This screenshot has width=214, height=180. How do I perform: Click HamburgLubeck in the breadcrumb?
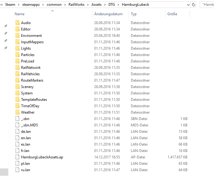click(x=136, y=5)
